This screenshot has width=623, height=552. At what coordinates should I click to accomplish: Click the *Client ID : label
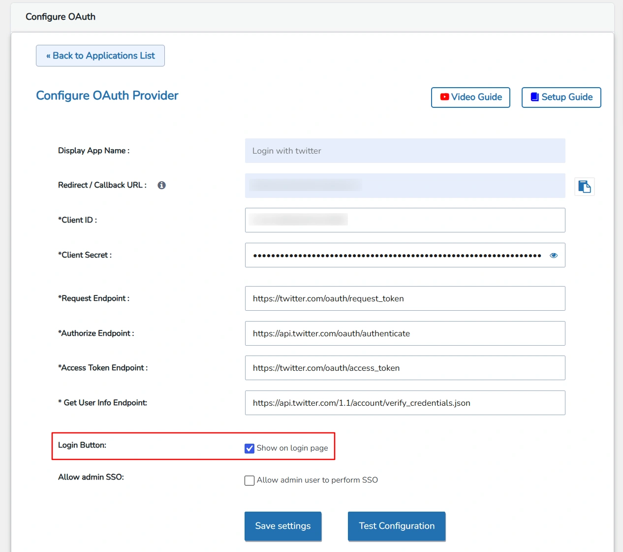coord(77,220)
